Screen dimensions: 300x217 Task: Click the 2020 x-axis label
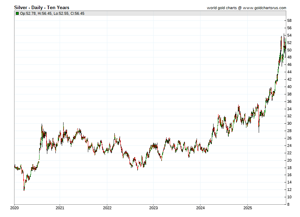(14, 208)
